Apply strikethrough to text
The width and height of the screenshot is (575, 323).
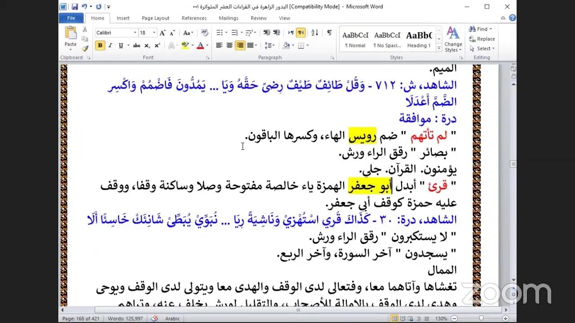(137, 45)
